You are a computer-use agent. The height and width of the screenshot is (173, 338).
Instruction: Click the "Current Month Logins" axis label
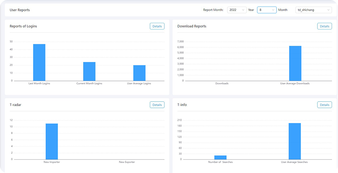[89, 84]
